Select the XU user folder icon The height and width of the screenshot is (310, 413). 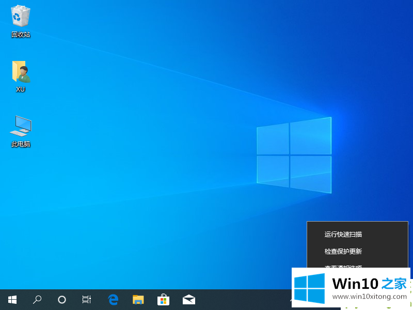coord(21,75)
